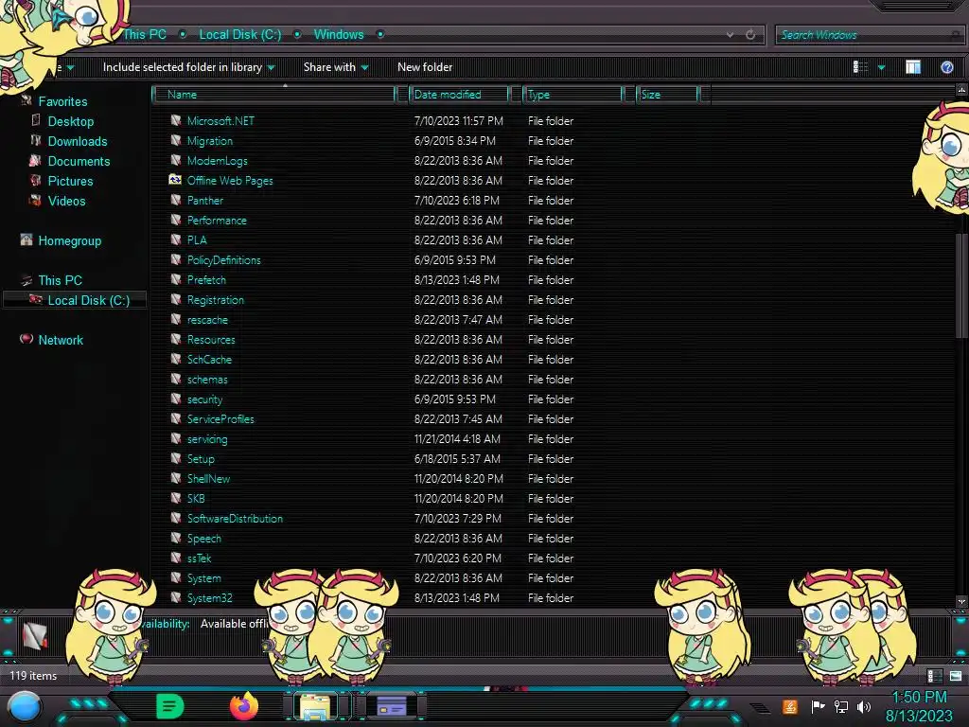Select the SoftwareDistribution folder
The image size is (969, 727).
coord(235,518)
